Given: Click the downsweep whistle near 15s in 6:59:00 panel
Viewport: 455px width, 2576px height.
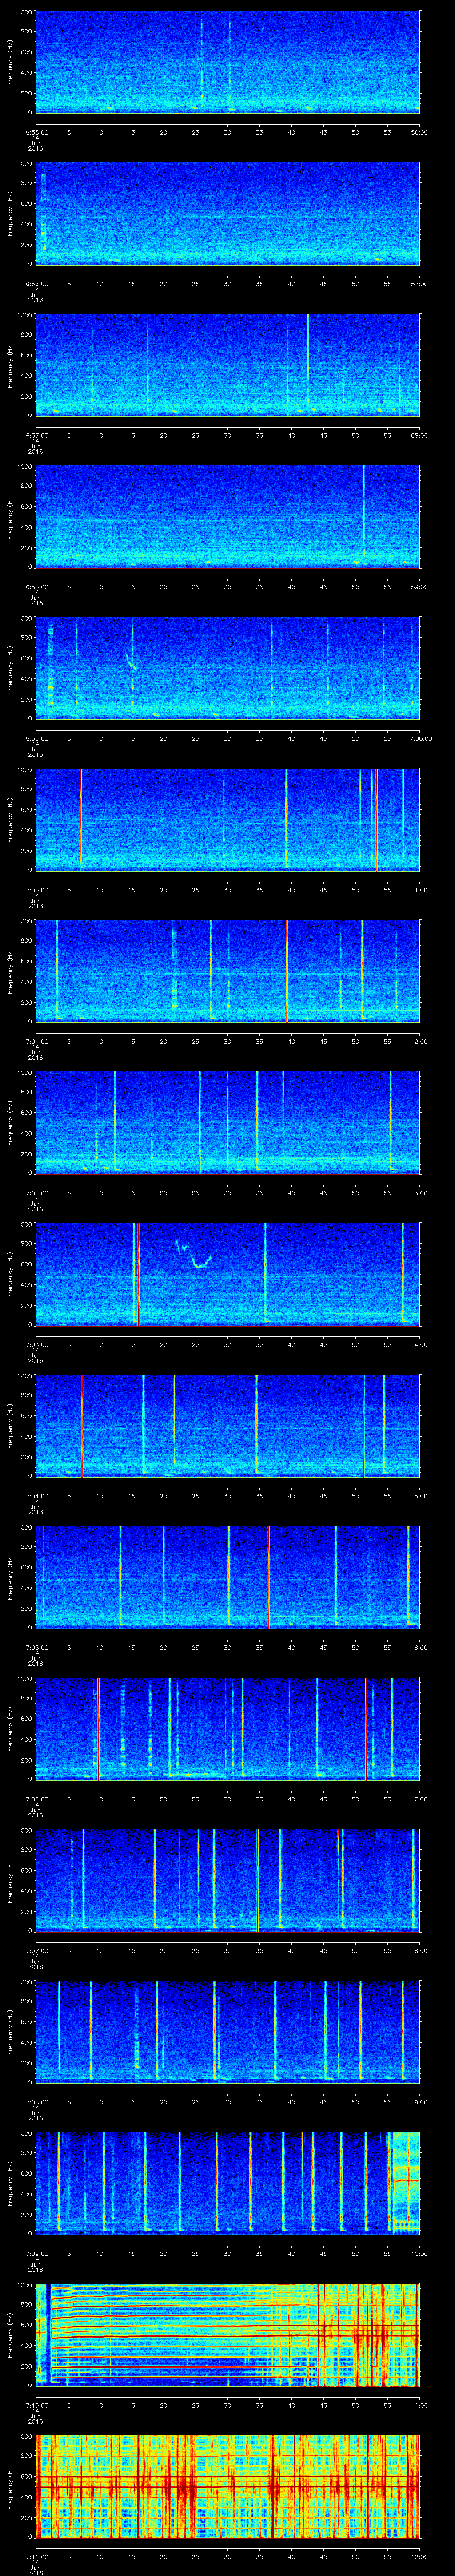Looking at the screenshot, I should click(130, 661).
